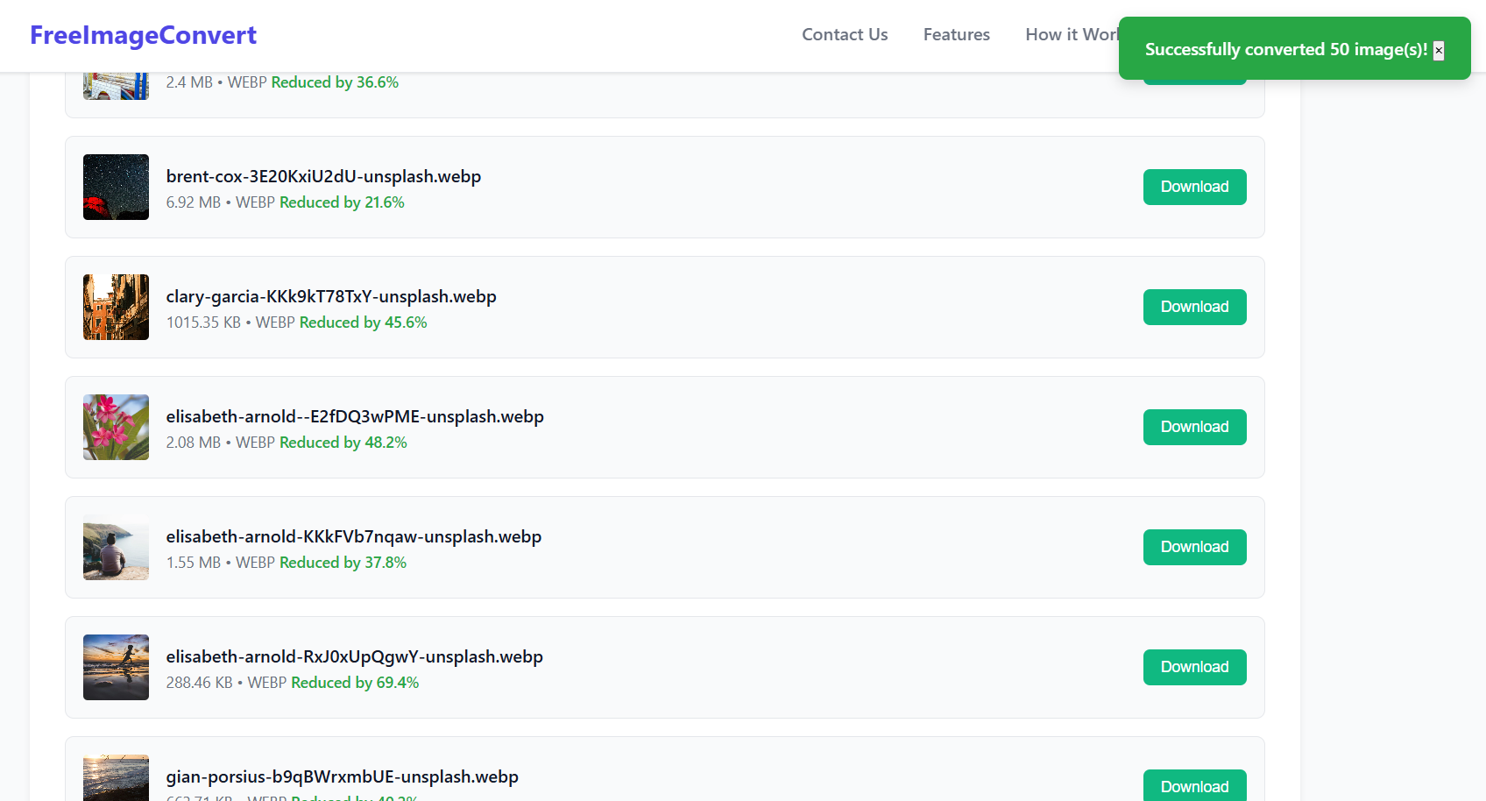The height and width of the screenshot is (801, 1486).
Task: Open the Features menu item
Action: [957, 34]
